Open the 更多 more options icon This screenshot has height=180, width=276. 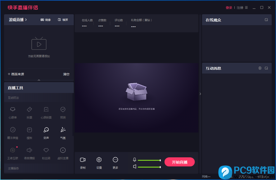pos(115,160)
